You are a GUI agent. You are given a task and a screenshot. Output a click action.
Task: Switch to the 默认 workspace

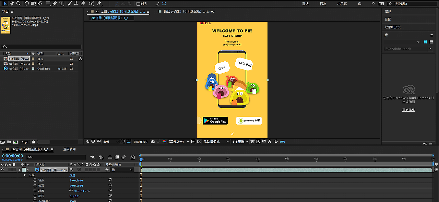tap(305, 4)
